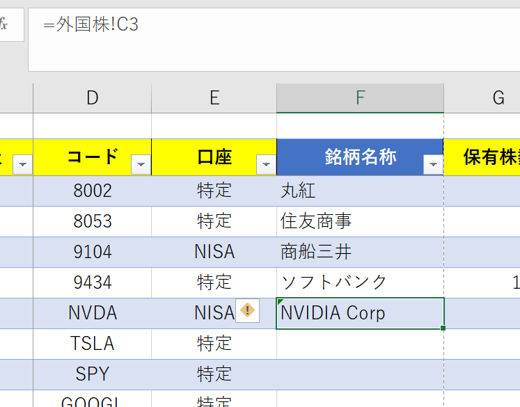Open the コード column filter dropdown

141,164
